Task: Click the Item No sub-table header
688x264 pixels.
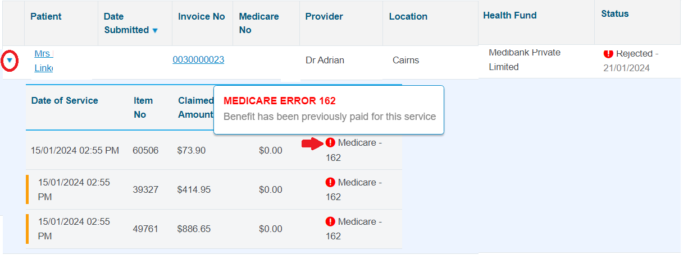Action: pyautogui.click(x=143, y=108)
